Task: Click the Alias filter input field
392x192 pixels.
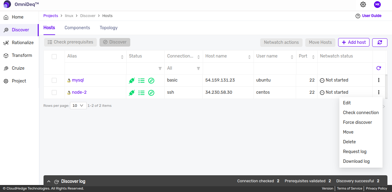Action: coord(96,68)
